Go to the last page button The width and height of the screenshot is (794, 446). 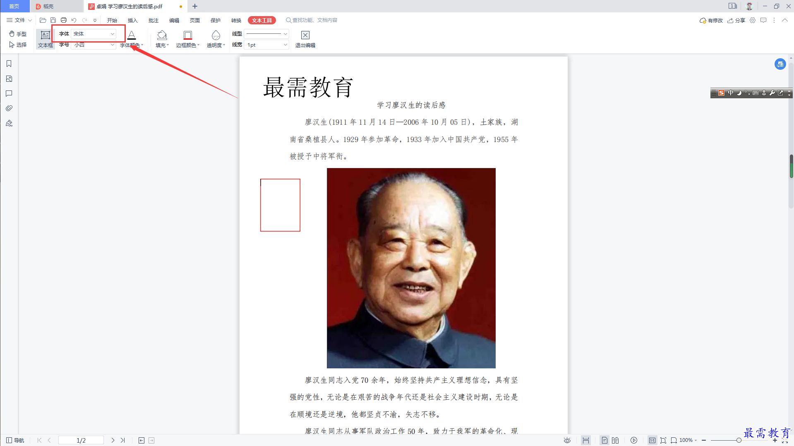pos(123,440)
